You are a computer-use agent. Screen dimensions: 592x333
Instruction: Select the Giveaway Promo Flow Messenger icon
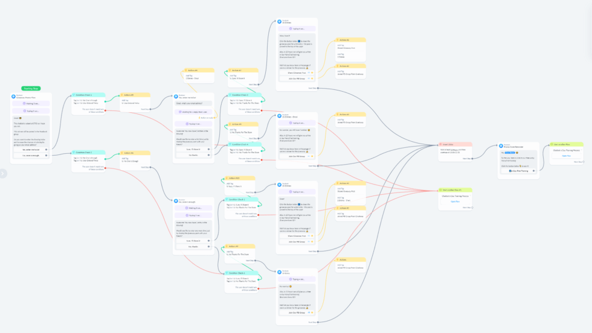(13, 97)
